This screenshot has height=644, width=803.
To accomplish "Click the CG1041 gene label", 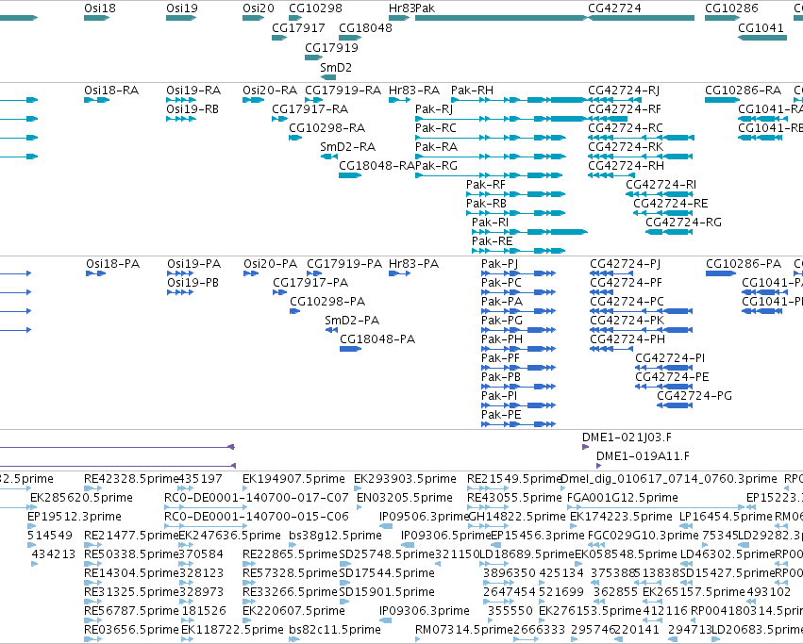I will coord(761,28).
